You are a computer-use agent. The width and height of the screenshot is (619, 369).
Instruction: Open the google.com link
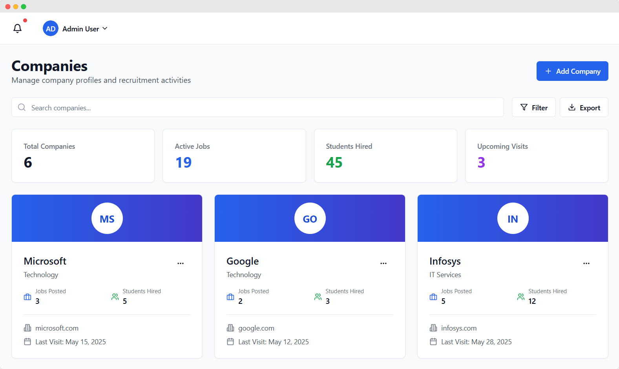(x=256, y=328)
